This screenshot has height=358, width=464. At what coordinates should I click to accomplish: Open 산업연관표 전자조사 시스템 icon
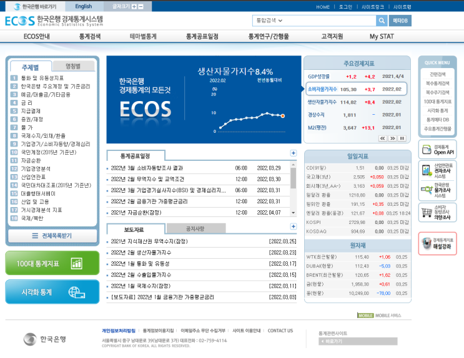click(437, 171)
